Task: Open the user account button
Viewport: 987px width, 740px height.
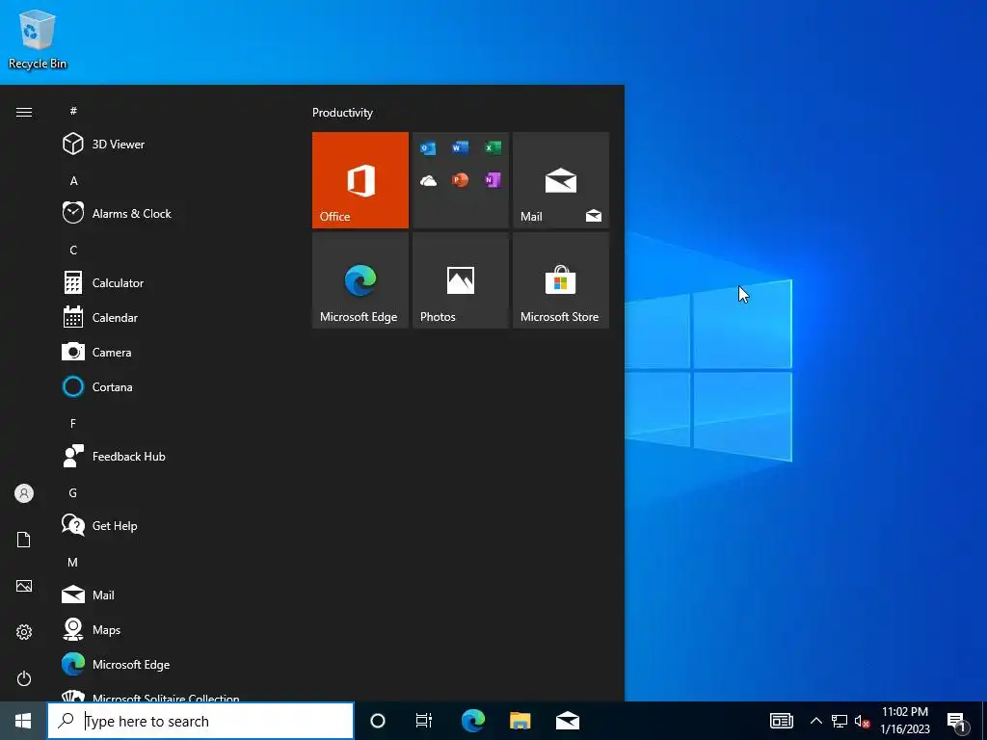Action: [x=24, y=493]
